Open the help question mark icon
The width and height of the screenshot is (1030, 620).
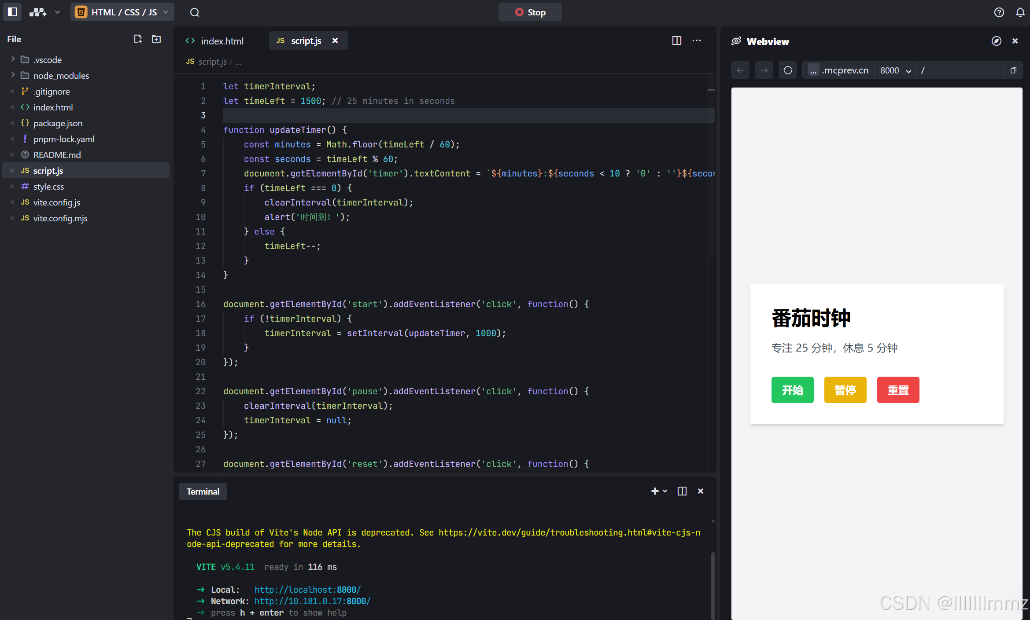click(x=999, y=12)
